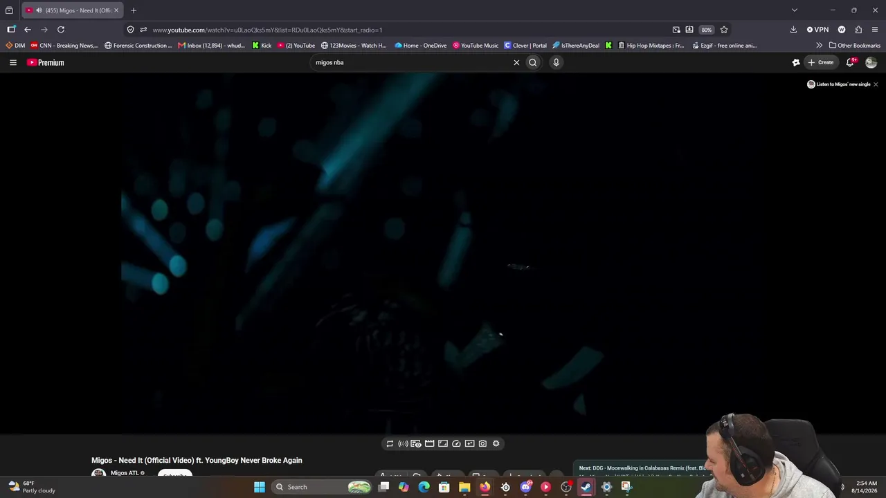Viewport: 886px width, 498px height.
Task: Open the browser tab overview icon
Action: (9, 10)
